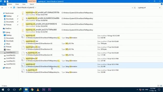The width and height of the screenshot is (163, 92).
Task: Select wpdmtp.inf file sized 25.2 KB
Action: (91, 65)
